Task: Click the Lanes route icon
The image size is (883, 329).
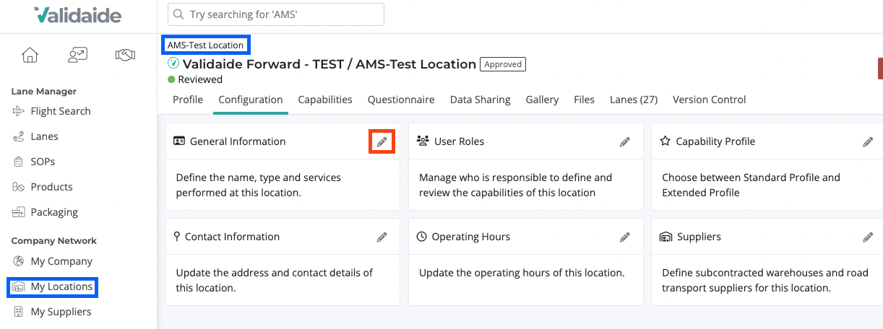Action: (x=19, y=136)
